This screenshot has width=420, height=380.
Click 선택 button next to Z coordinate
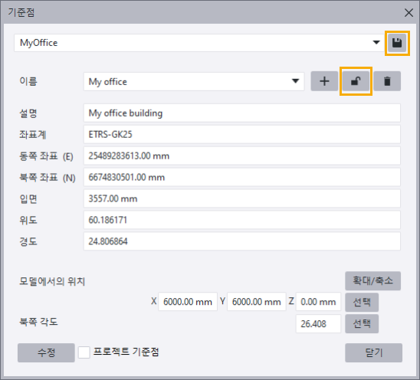pos(362,302)
